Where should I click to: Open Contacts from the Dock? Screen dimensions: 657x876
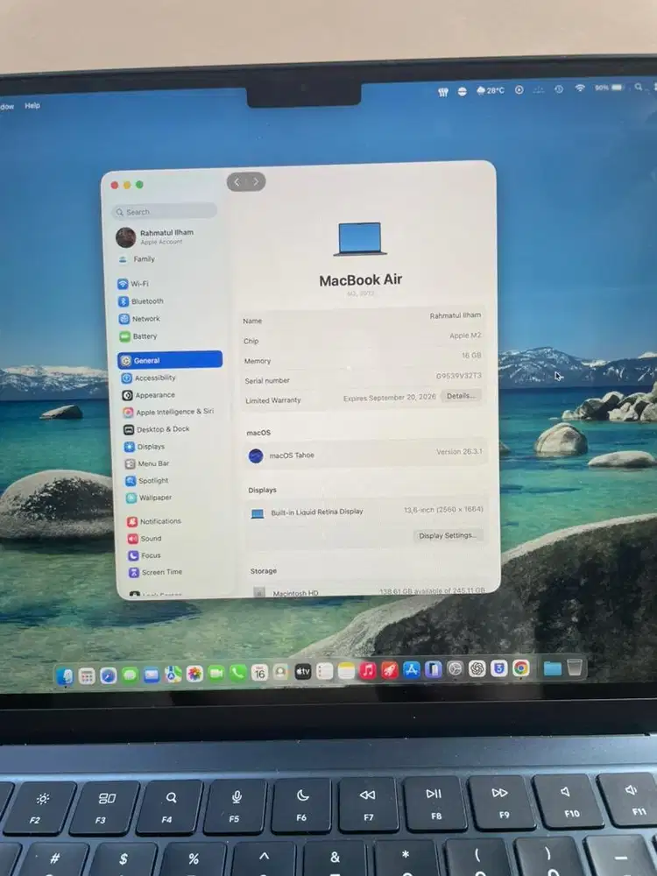pyautogui.click(x=280, y=672)
